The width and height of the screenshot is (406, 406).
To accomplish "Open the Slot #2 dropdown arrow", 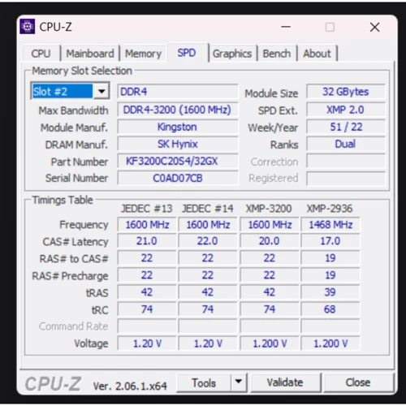I will point(101,91).
